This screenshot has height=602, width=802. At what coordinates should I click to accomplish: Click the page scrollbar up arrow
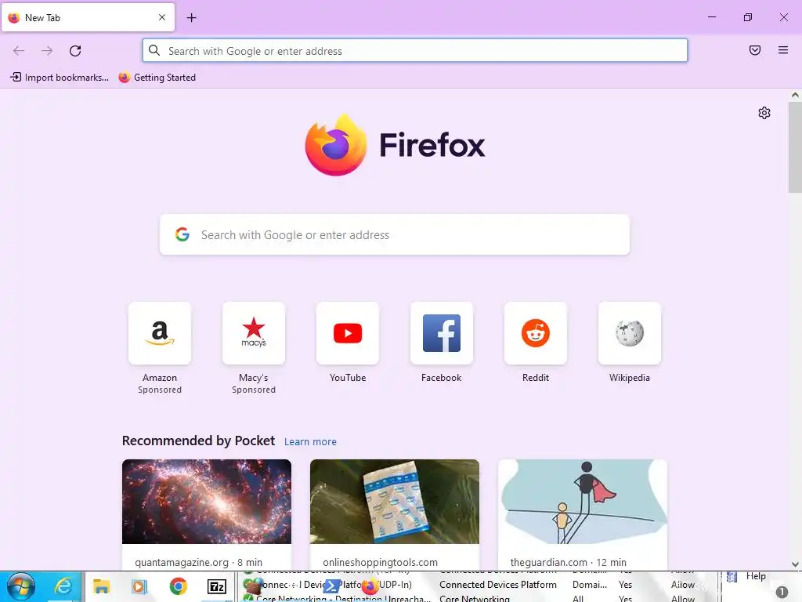click(x=795, y=95)
